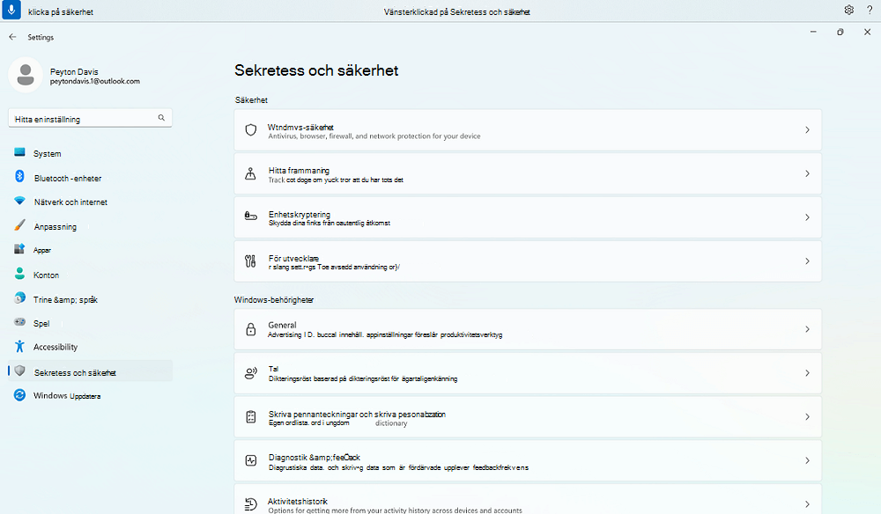Click 'klicka på säkerhet' voice command text
The width and height of the screenshot is (881, 514).
[61, 11]
